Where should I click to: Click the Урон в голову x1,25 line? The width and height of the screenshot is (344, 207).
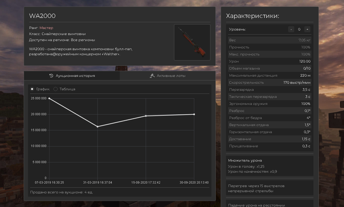246,166
